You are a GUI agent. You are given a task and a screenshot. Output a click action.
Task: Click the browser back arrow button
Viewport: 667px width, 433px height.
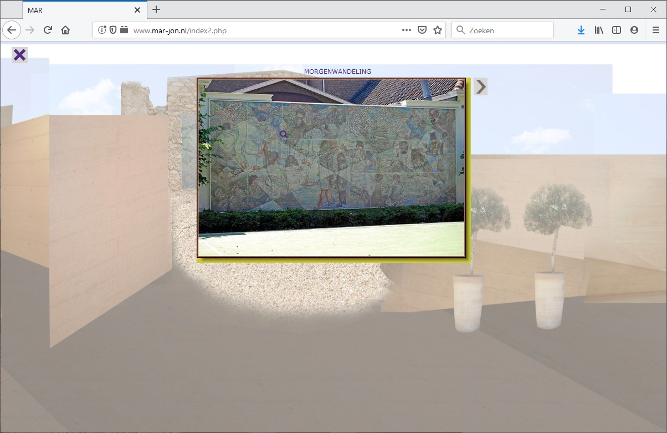(12, 30)
